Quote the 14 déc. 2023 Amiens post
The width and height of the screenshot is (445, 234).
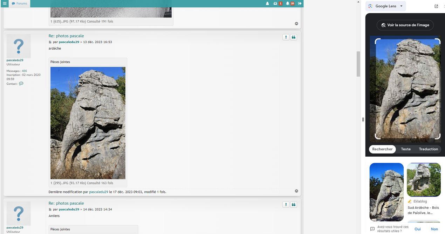[x=294, y=205]
